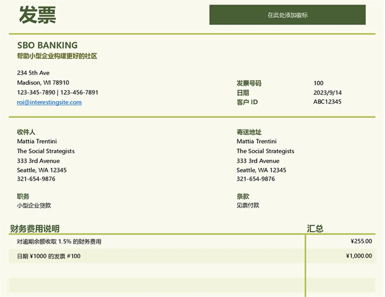The width and height of the screenshot is (385, 297).
Task: Select the ¥255.00 finance charge amount
Action: pyautogui.click(x=362, y=241)
